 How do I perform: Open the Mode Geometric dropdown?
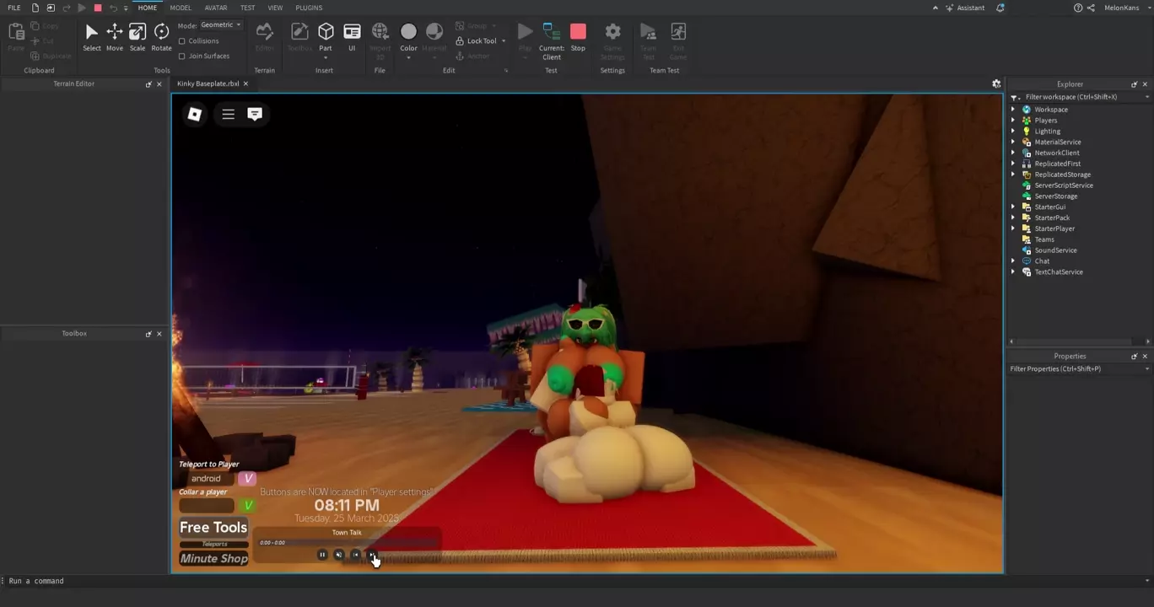[x=221, y=25]
